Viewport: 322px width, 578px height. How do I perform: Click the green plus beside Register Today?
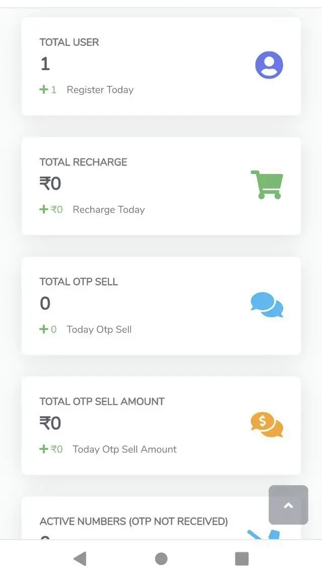pyautogui.click(x=44, y=90)
